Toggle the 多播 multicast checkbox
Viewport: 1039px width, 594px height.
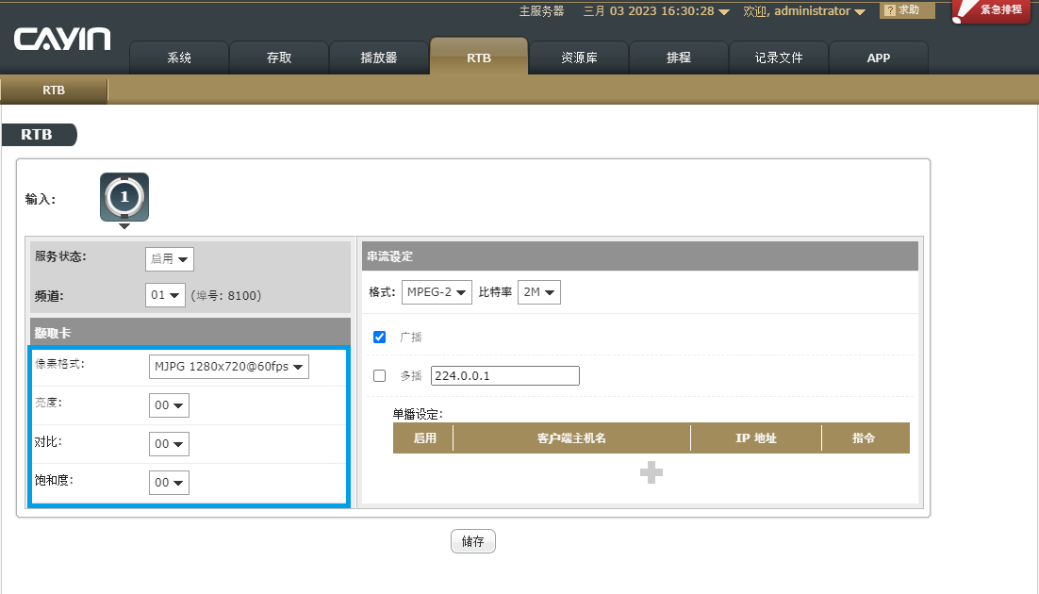pyautogui.click(x=380, y=376)
